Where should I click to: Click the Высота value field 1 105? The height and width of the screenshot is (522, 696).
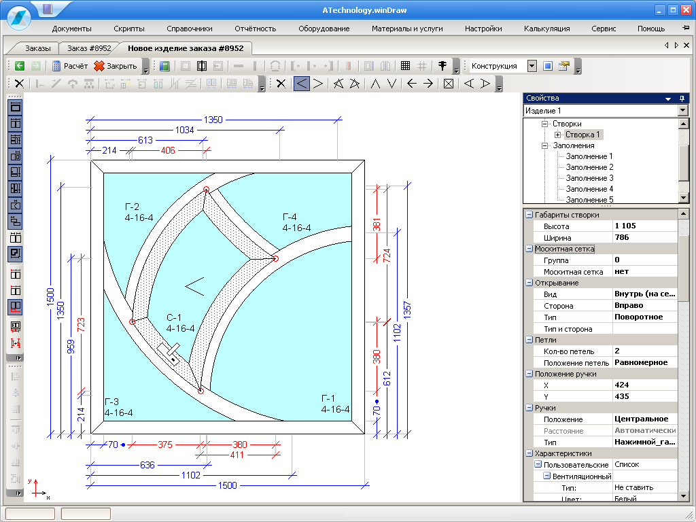(x=645, y=226)
